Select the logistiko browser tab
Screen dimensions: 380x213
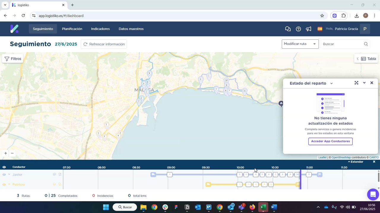pyautogui.click(x=38, y=5)
